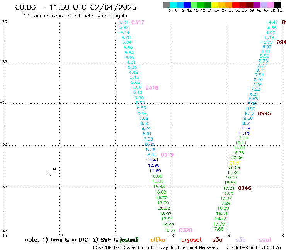Click the time range title '00:00 – 11:59 UTC 02/04/2025'
Image resolution: width=286 pixels, height=251 pixels.
(76, 7)
